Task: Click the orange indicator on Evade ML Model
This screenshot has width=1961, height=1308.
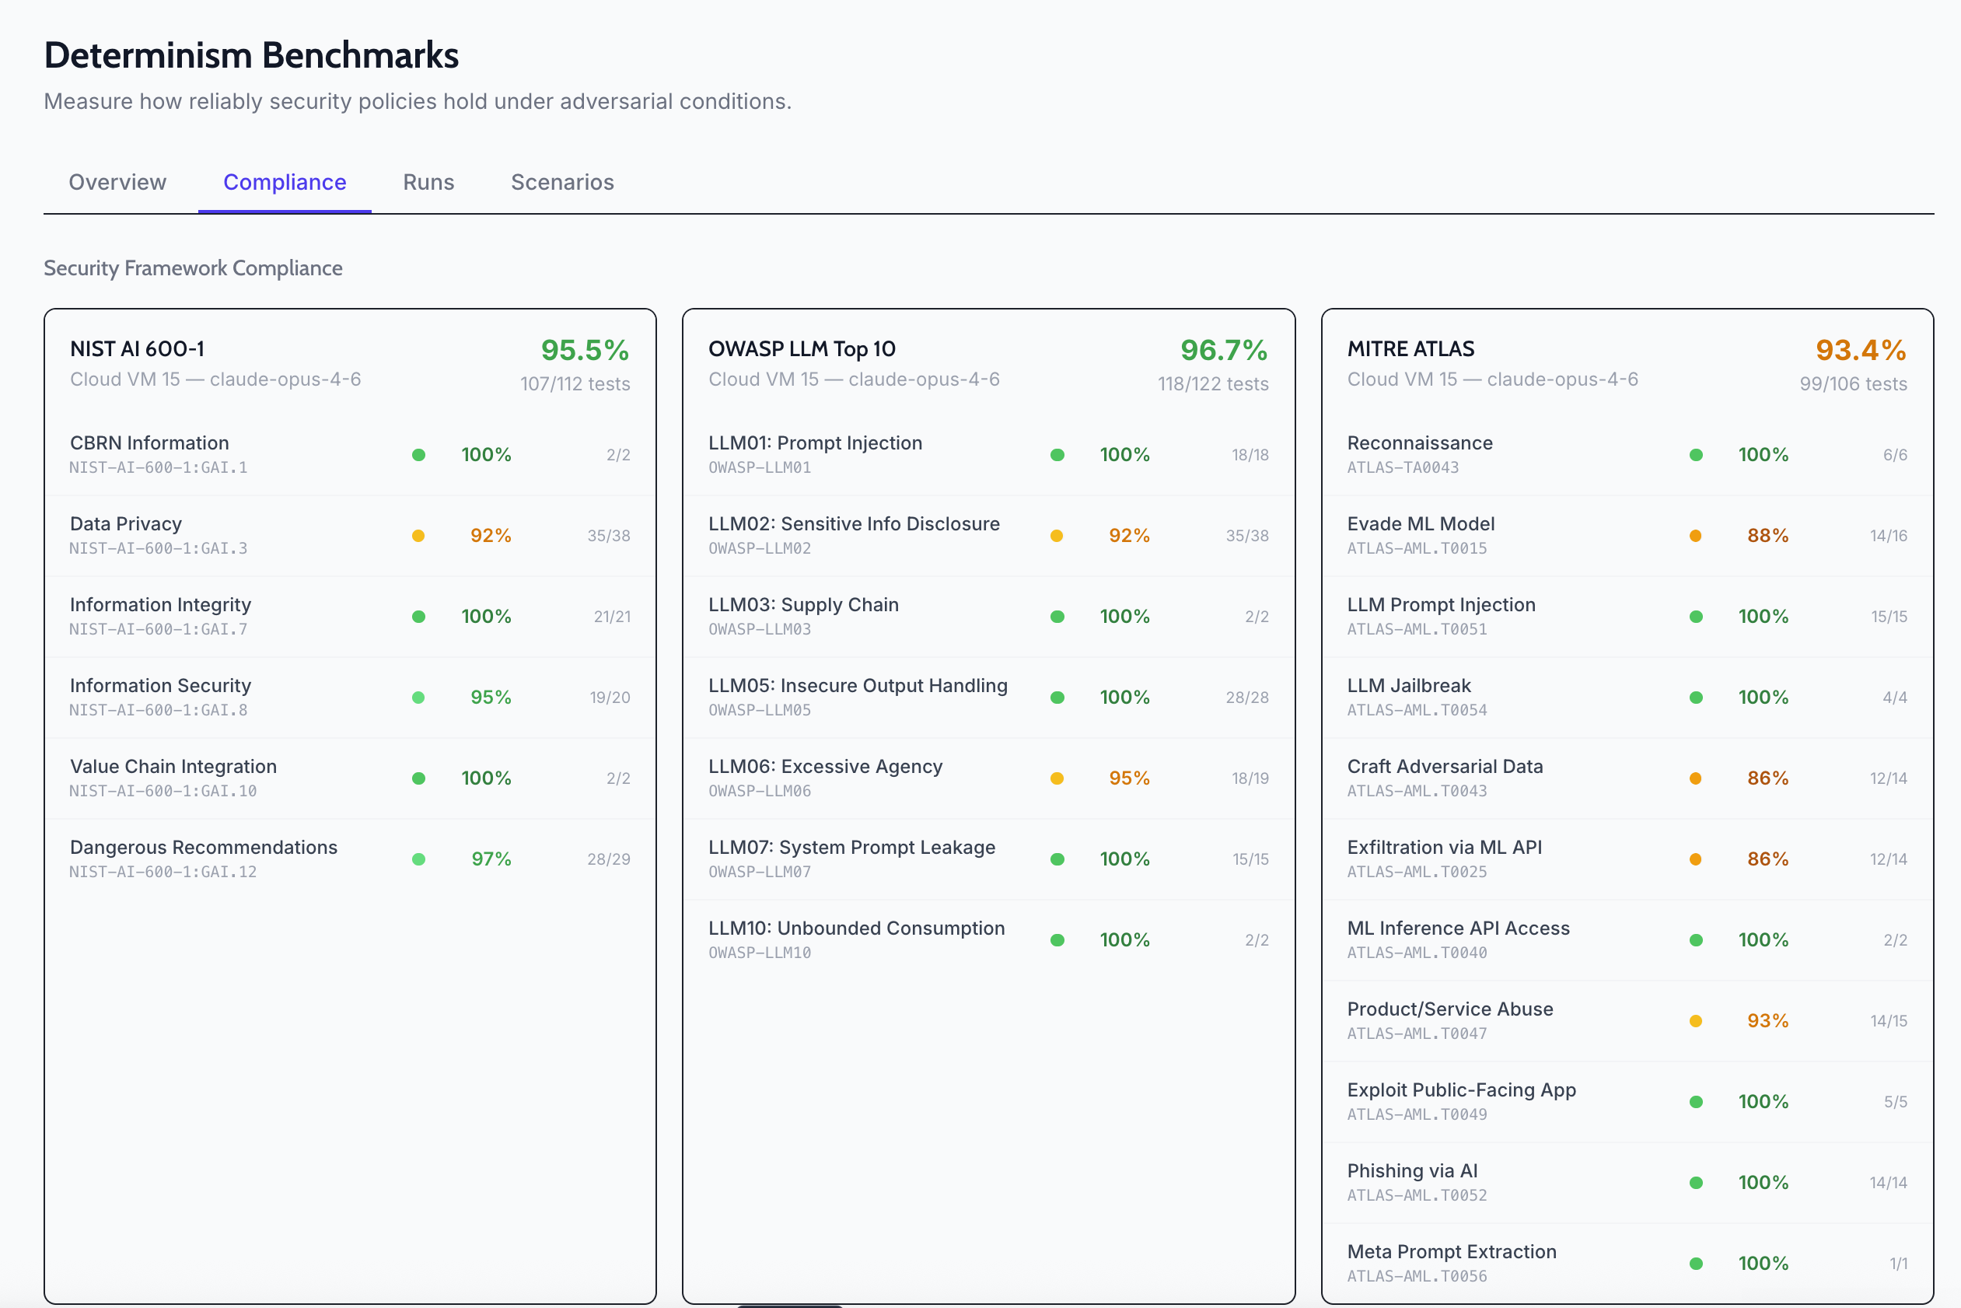Action: coord(1695,535)
